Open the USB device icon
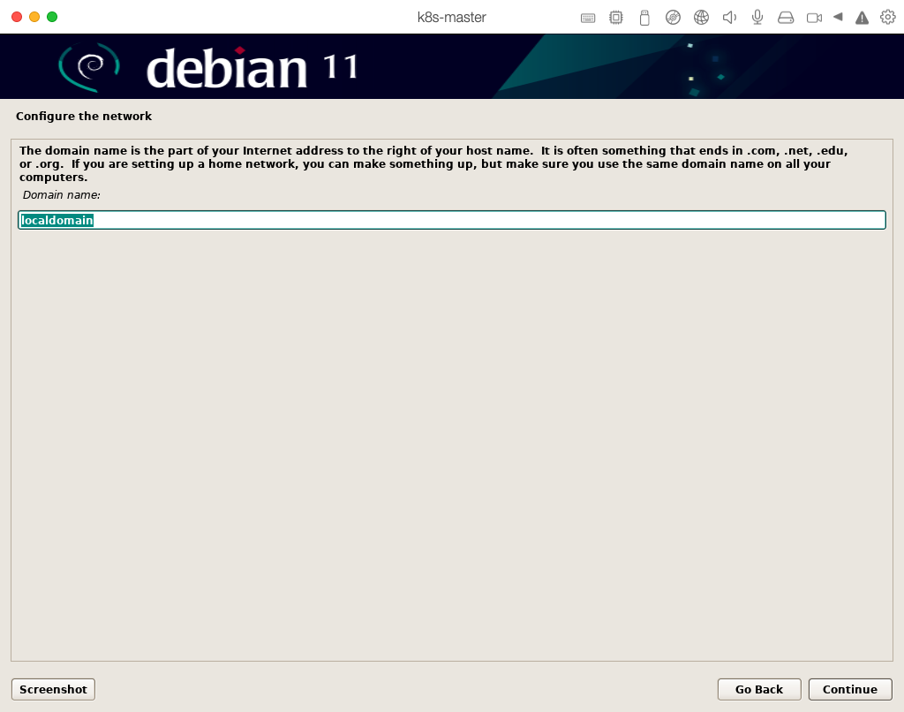 click(644, 18)
